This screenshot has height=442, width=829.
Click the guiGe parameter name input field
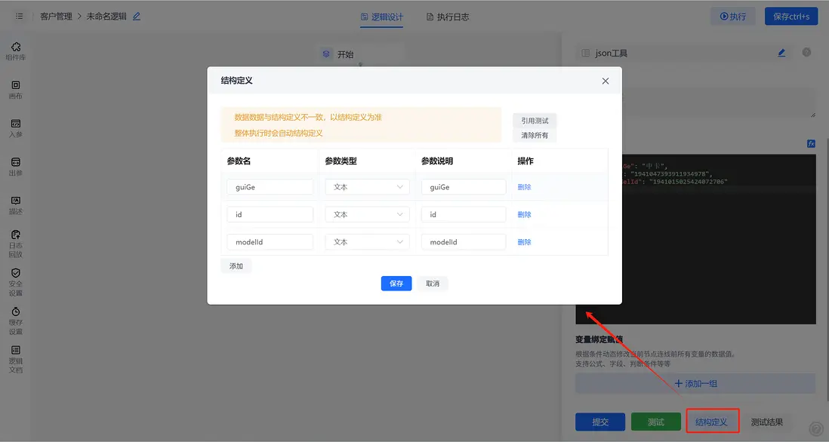tap(271, 186)
